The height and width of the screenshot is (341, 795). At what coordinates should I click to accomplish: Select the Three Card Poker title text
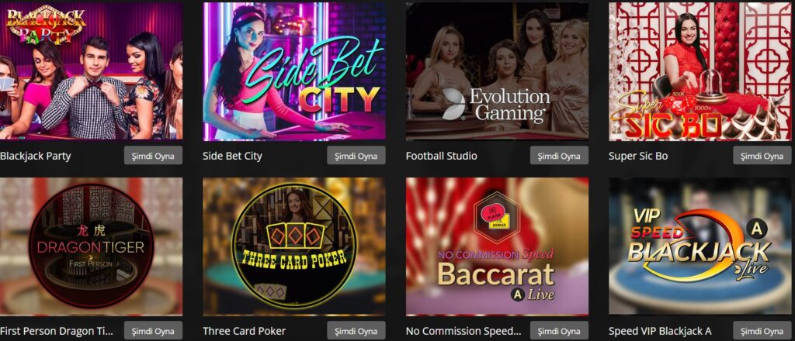245,332
